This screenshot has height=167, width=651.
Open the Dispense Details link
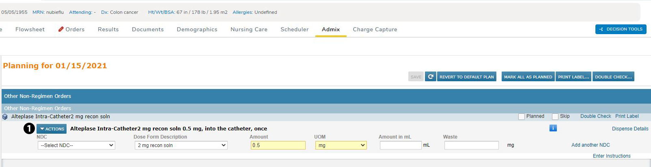click(x=630, y=129)
